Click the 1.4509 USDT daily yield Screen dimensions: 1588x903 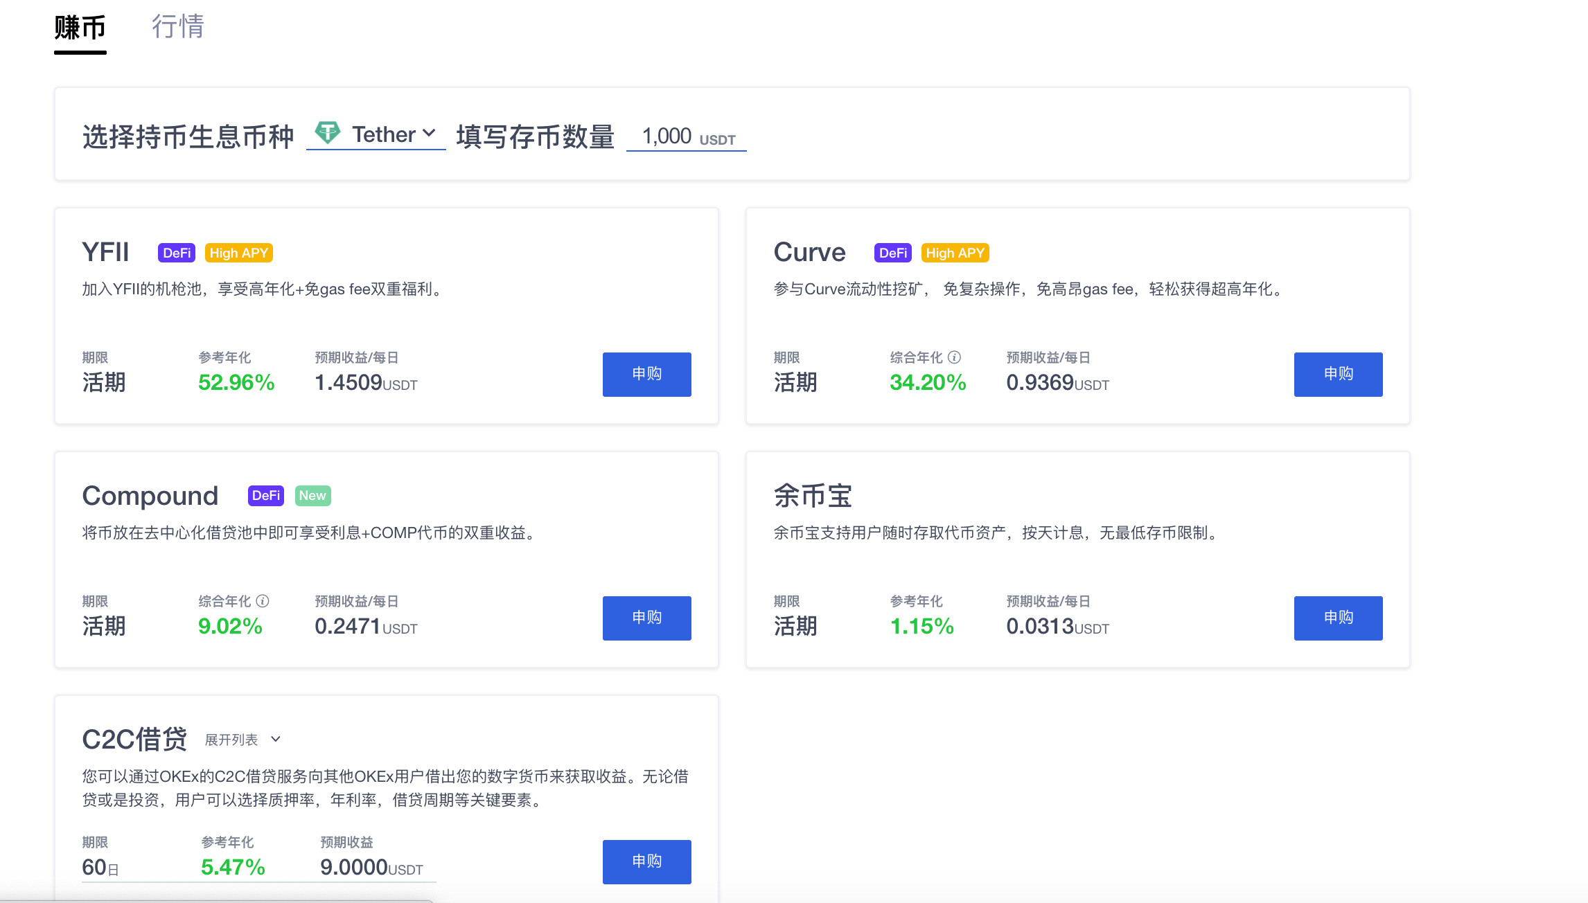click(x=366, y=382)
